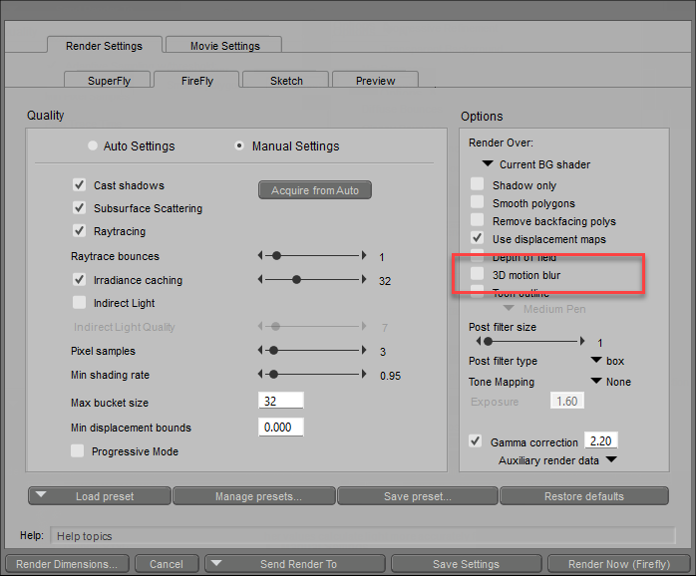Open the Tone Mapping dropdown
This screenshot has width=696, height=576.
[596, 382]
